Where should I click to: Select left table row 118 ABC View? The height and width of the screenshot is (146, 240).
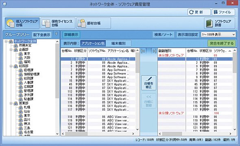point(98,117)
